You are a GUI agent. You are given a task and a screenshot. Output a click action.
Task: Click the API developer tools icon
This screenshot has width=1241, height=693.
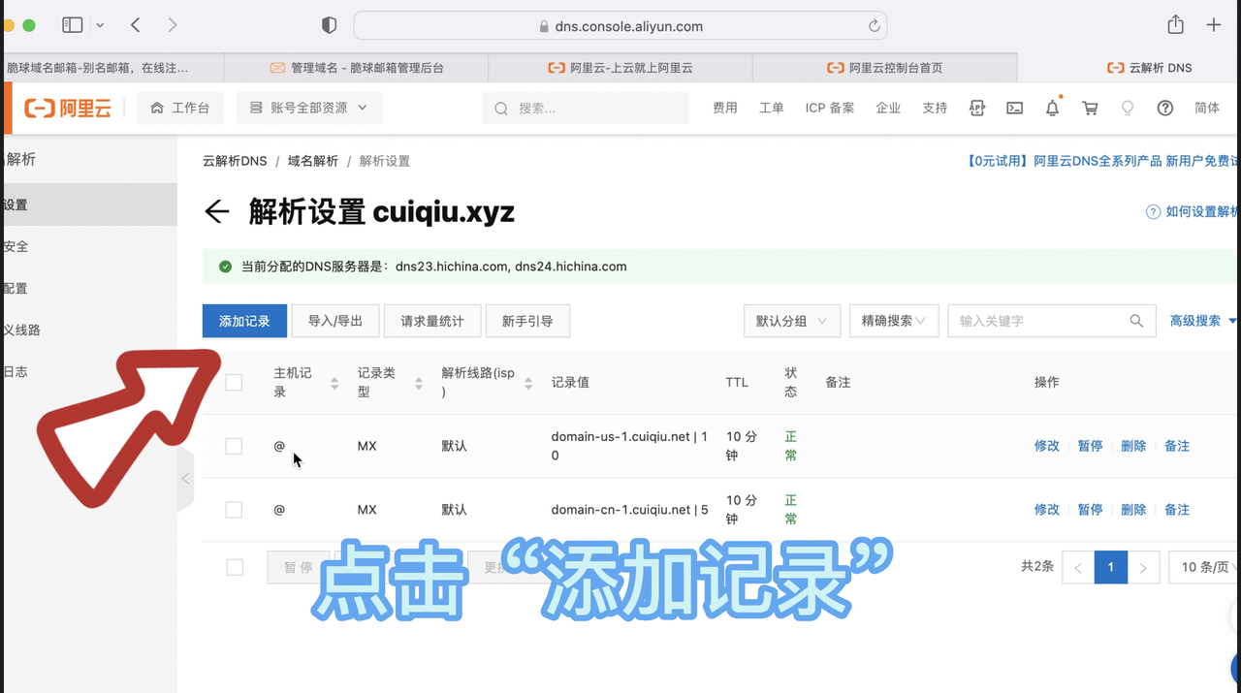[x=977, y=108]
